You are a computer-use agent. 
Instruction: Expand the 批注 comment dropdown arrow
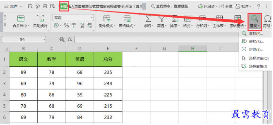click(x=250, y=6)
